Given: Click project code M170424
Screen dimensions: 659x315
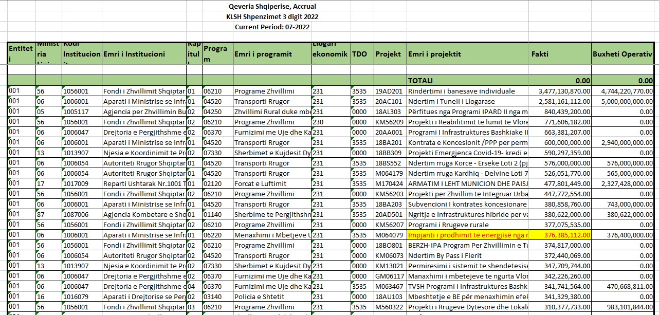Looking at the screenshot, I should 389,183.
